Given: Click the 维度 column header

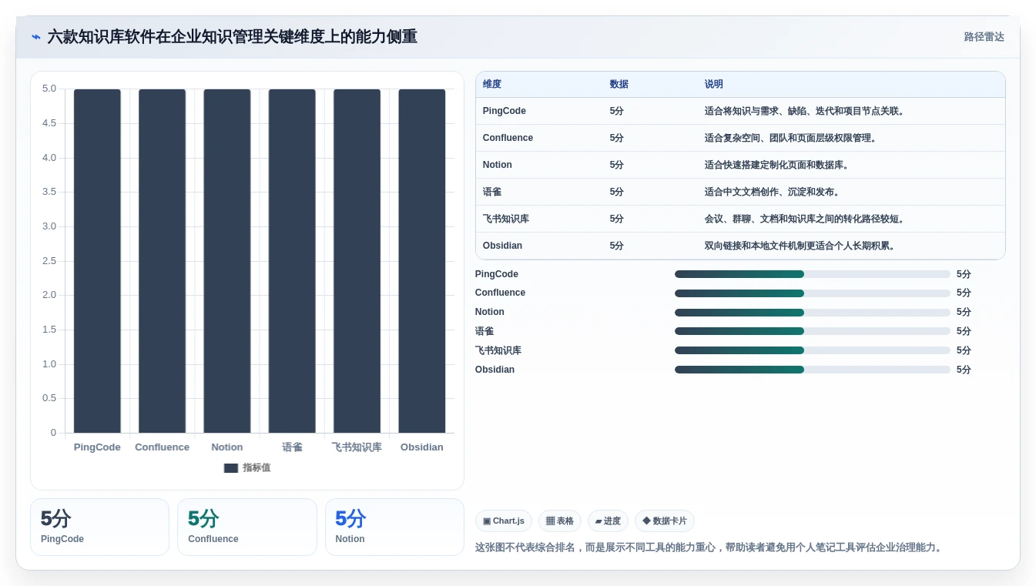Looking at the screenshot, I should coord(492,85).
